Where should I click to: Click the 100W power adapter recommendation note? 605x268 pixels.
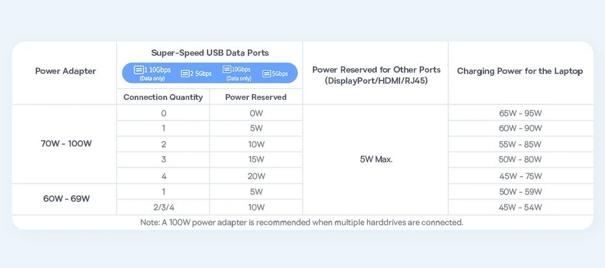point(302,223)
